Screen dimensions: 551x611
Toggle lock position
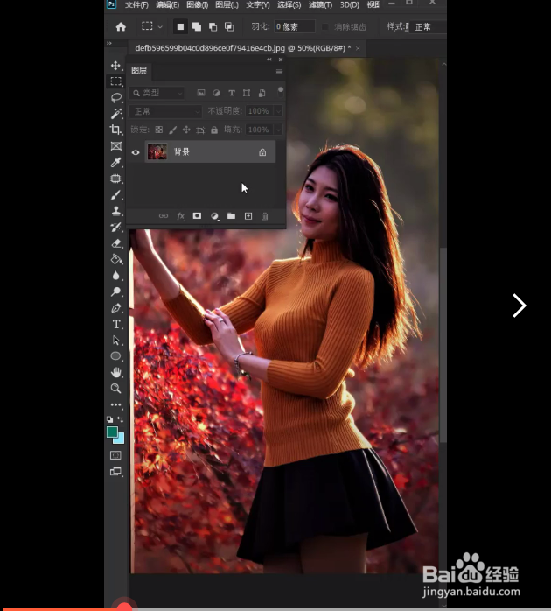coord(186,130)
